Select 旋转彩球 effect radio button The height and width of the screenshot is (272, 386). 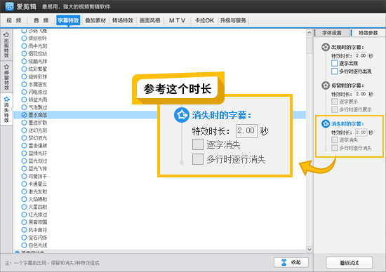pyautogui.click(x=24, y=76)
